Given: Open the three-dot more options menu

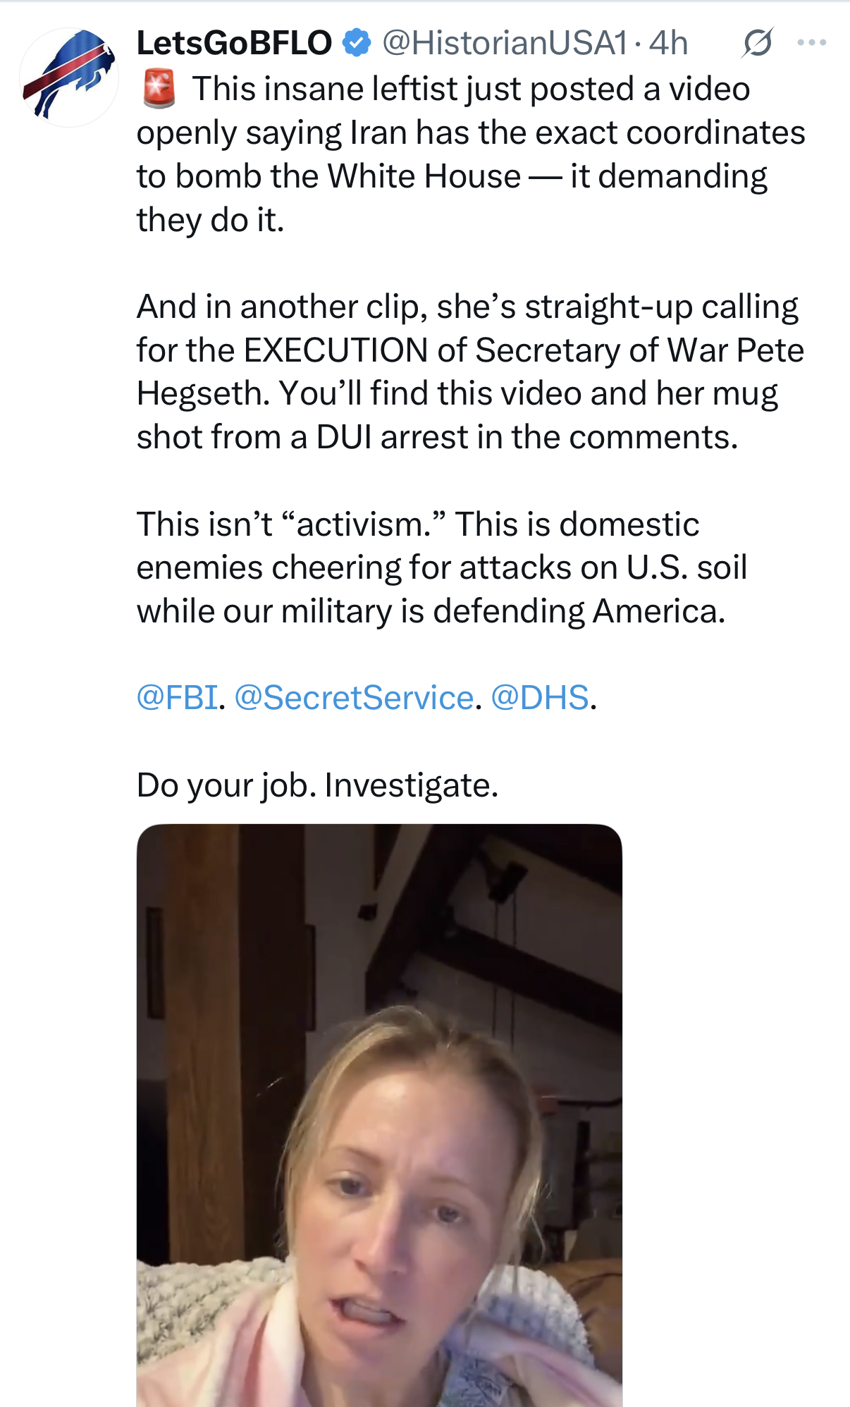Looking at the screenshot, I should click(812, 44).
